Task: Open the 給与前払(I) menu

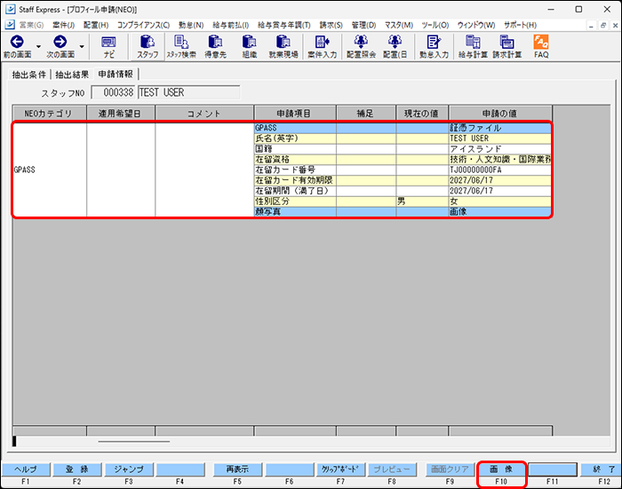Action: click(x=230, y=25)
